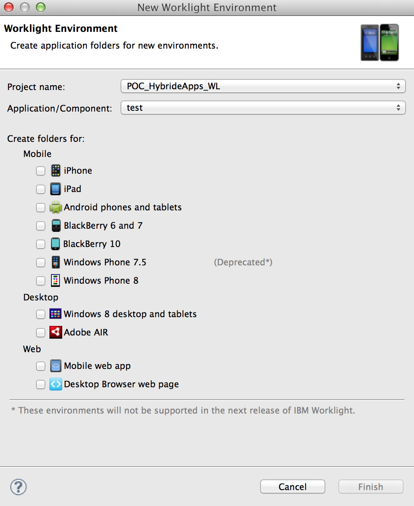
Task: Enable the iPhone checkbox
Action: click(41, 171)
